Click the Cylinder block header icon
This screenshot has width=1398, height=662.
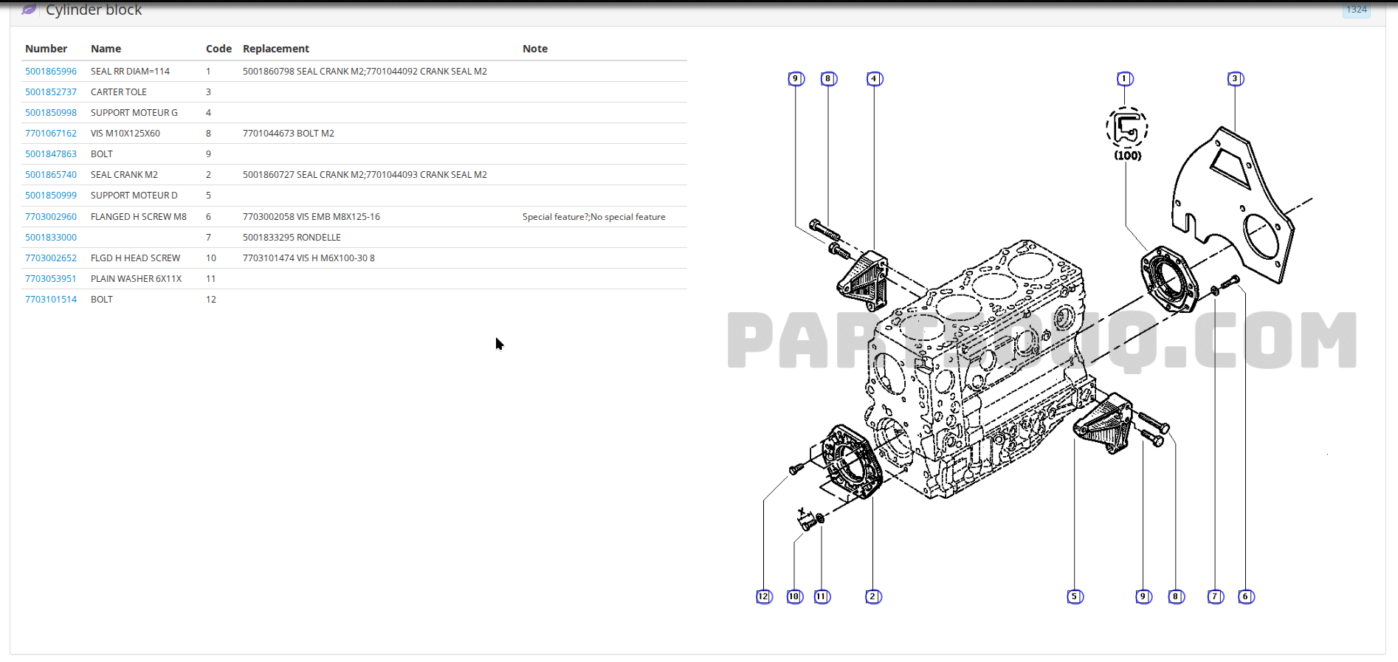[x=29, y=10]
